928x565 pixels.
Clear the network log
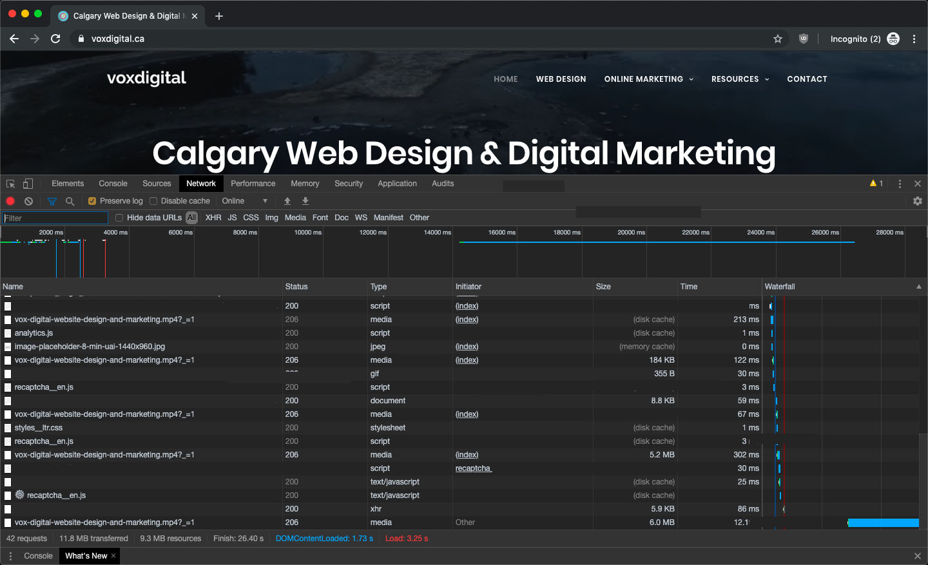28,201
